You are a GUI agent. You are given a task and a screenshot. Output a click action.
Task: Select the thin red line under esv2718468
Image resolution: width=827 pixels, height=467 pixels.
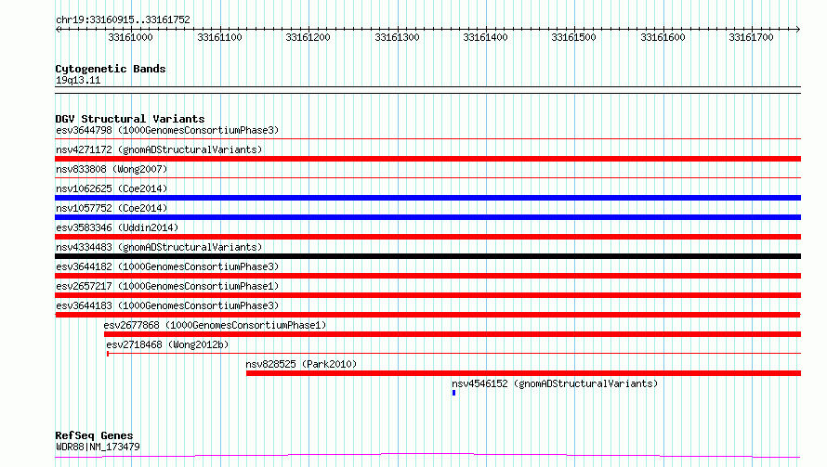tap(453, 353)
